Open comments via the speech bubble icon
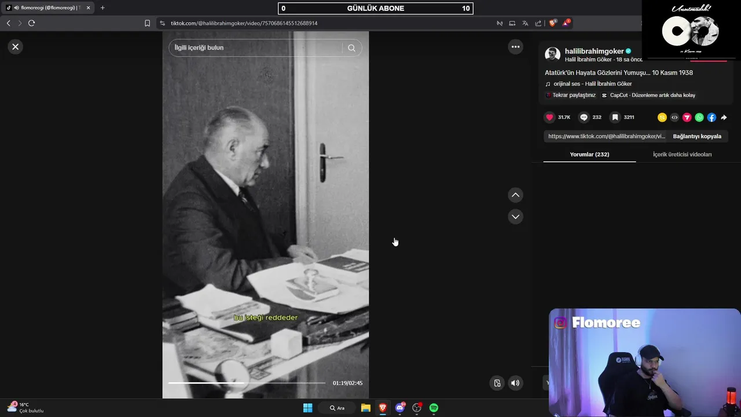 584,117
